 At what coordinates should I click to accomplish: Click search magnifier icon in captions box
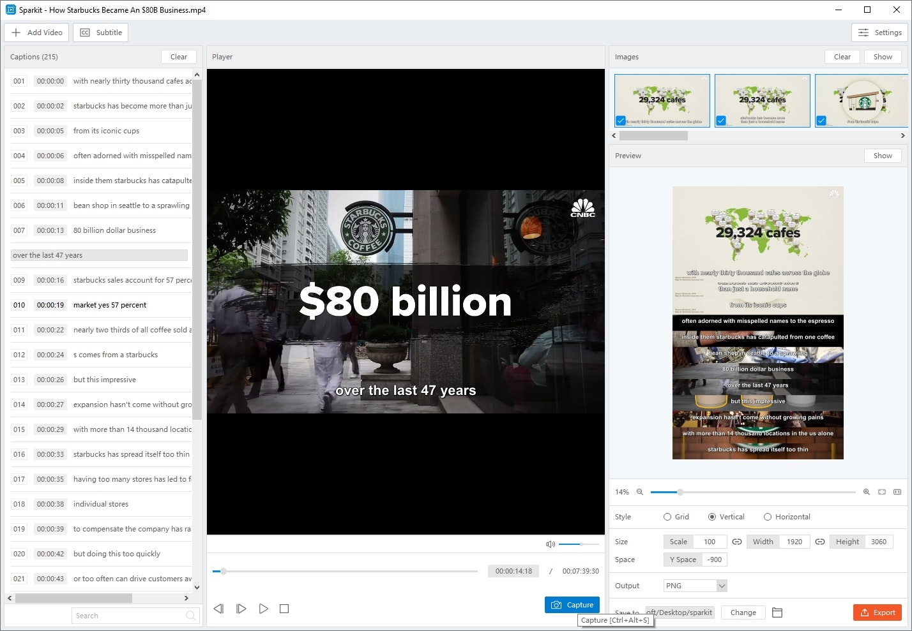190,616
